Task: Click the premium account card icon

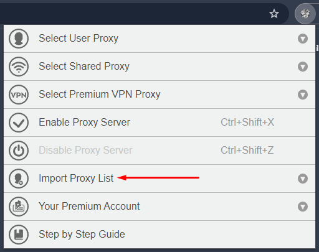Action: click(19, 207)
